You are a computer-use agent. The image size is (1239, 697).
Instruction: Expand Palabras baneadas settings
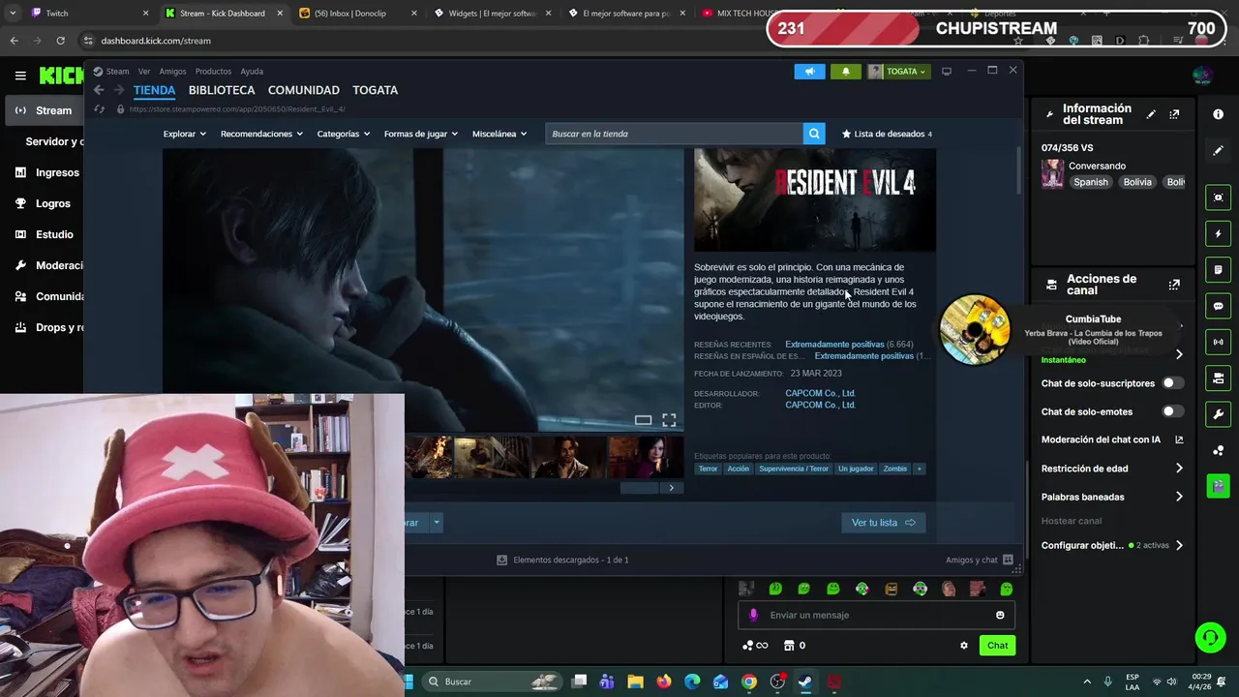pyautogui.click(x=1111, y=497)
